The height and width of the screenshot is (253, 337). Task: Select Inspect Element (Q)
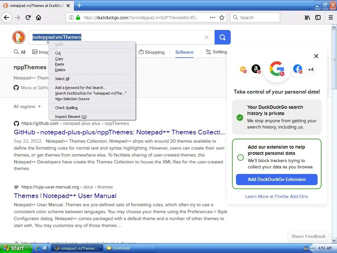pyautogui.click(x=92, y=117)
